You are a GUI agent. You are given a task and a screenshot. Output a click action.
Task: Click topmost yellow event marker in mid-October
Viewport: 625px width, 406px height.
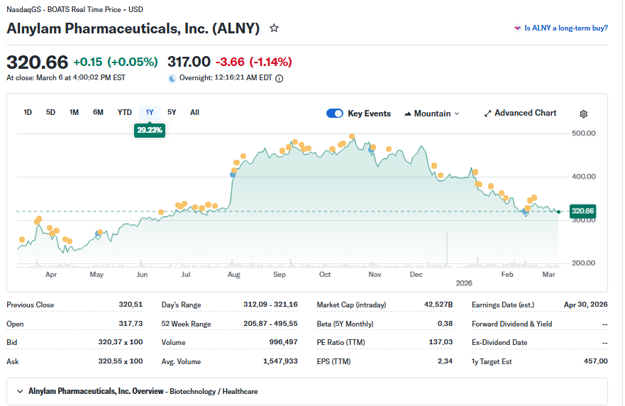352,136
